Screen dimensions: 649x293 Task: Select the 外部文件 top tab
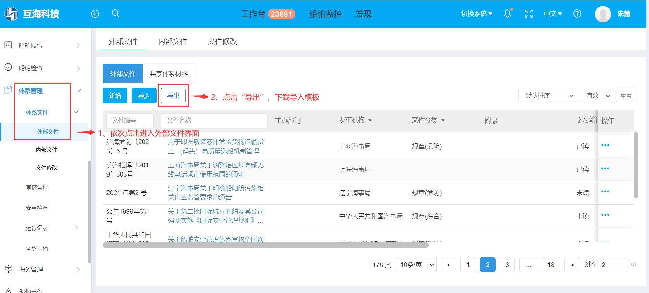click(x=123, y=41)
